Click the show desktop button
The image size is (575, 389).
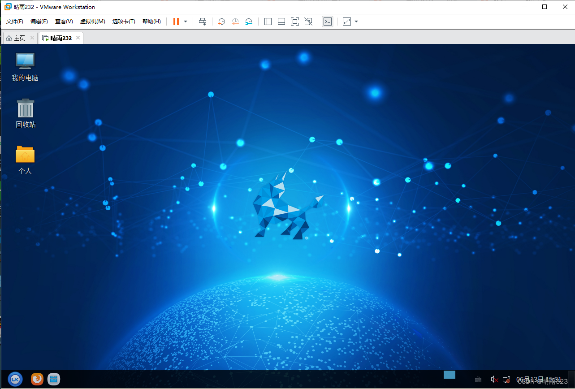pos(571,380)
